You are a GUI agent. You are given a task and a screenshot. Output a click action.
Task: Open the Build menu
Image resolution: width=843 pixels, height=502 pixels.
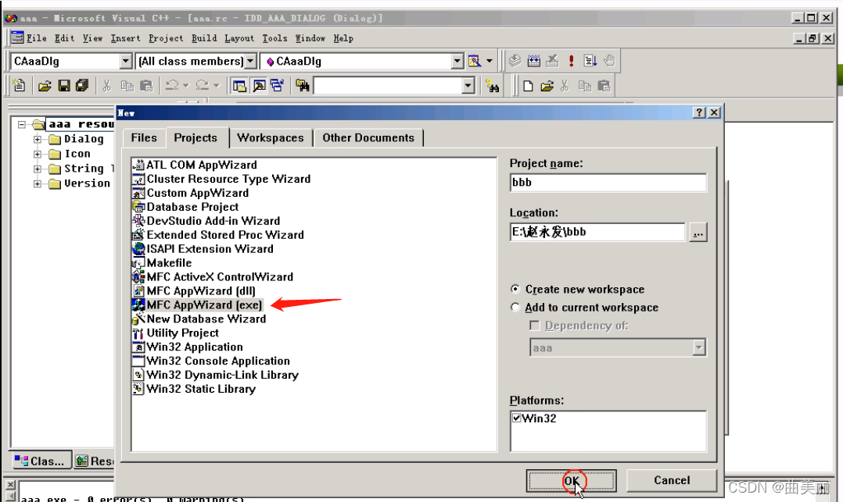tap(204, 38)
